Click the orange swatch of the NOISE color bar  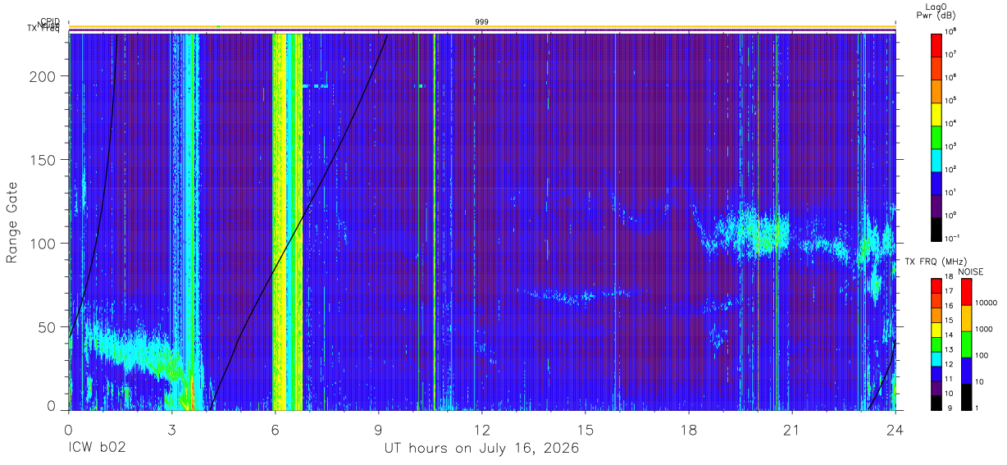click(x=966, y=318)
